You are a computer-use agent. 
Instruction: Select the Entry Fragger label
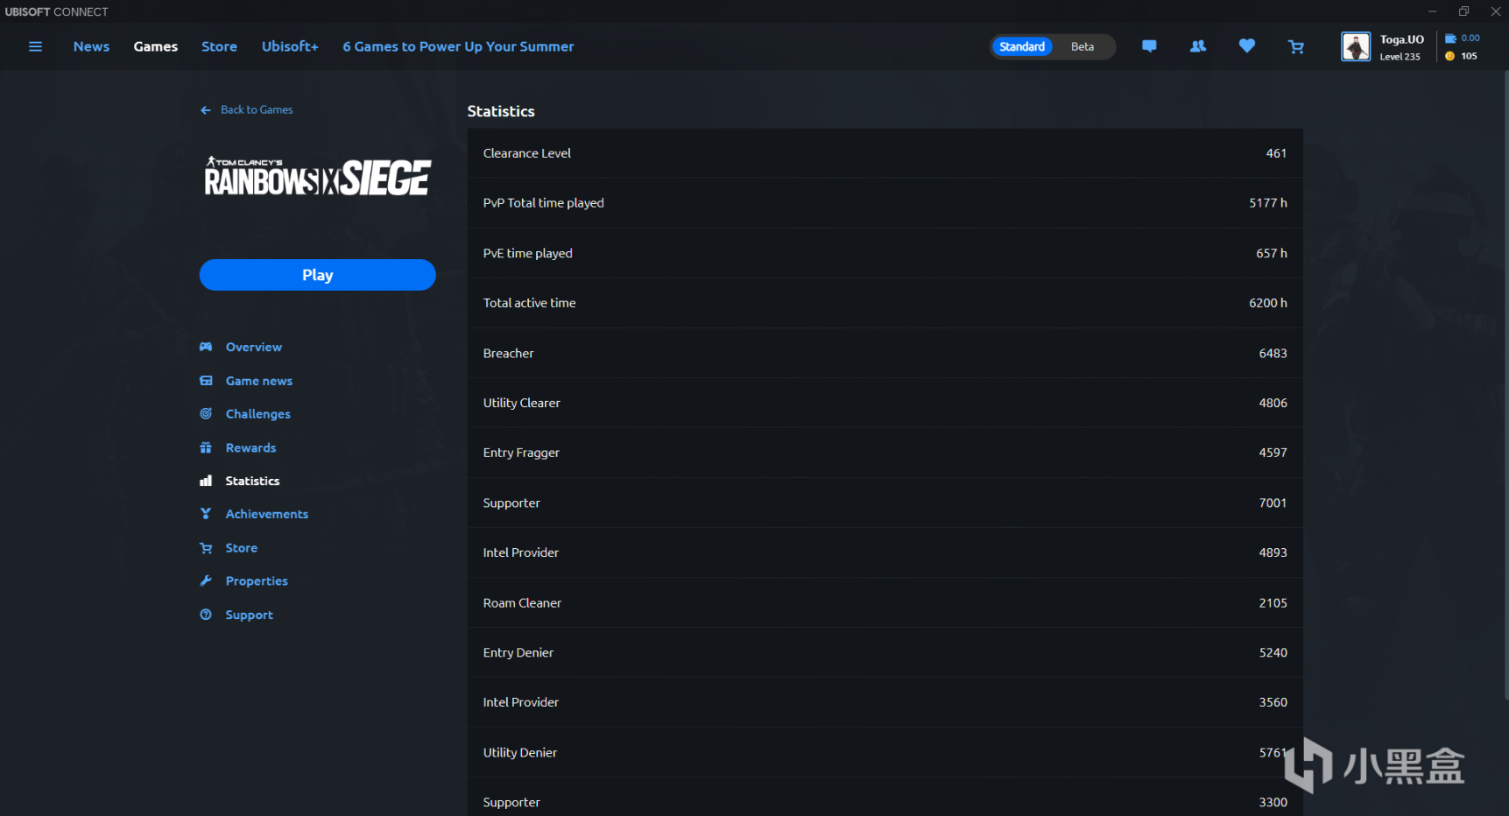pyautogui.click(x=521, y=453)
